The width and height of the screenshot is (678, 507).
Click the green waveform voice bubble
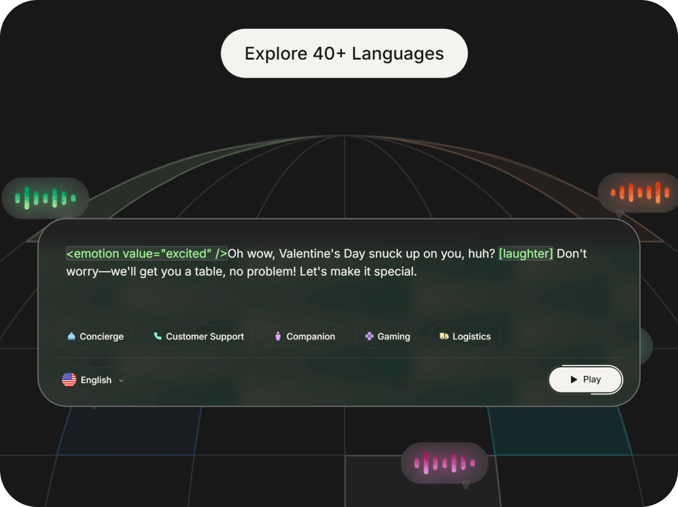tap(45, 197)
